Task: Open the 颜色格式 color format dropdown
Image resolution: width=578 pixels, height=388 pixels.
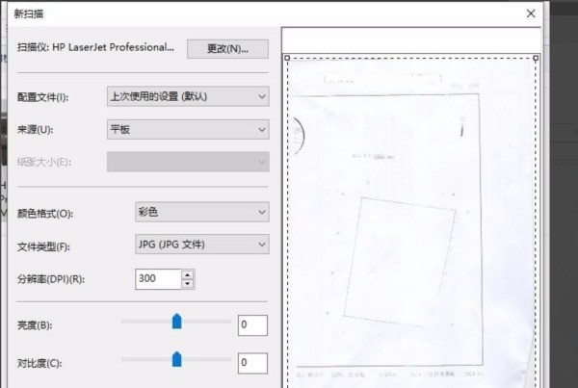Action: [x=201, y=213]
